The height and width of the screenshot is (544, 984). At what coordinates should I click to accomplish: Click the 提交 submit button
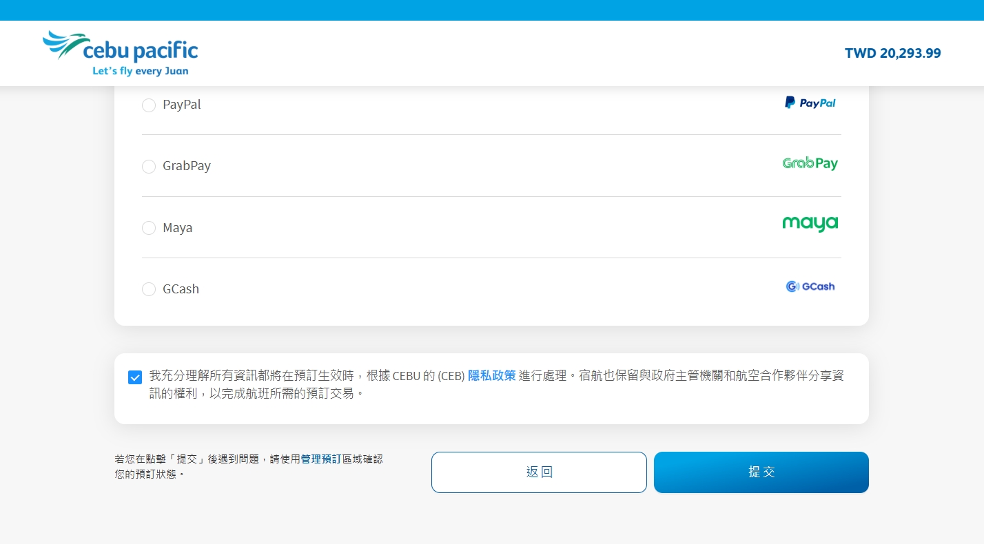coord(761,472)
